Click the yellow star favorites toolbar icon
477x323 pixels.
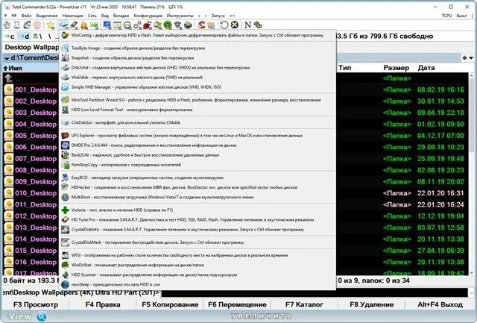click(50, 25)
